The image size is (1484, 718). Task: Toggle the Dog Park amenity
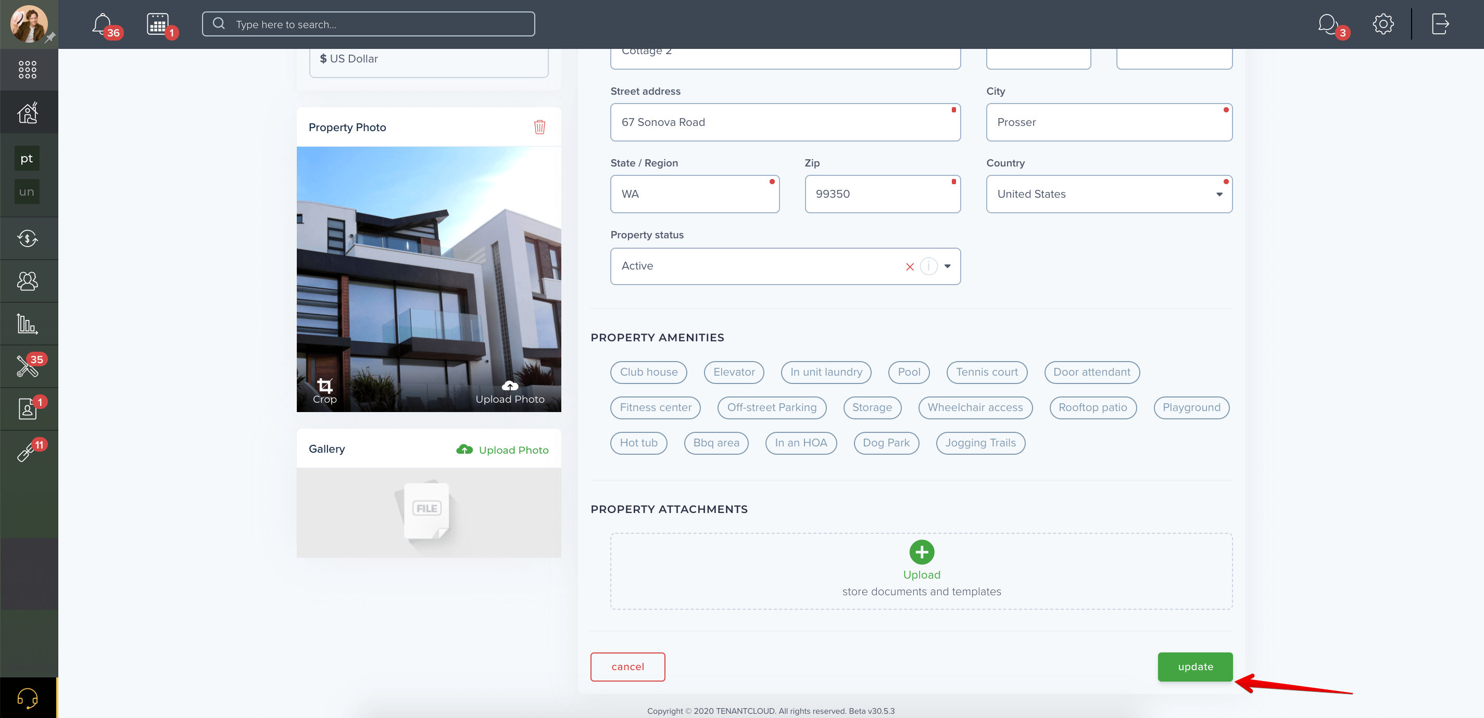(x=886, y=443)
